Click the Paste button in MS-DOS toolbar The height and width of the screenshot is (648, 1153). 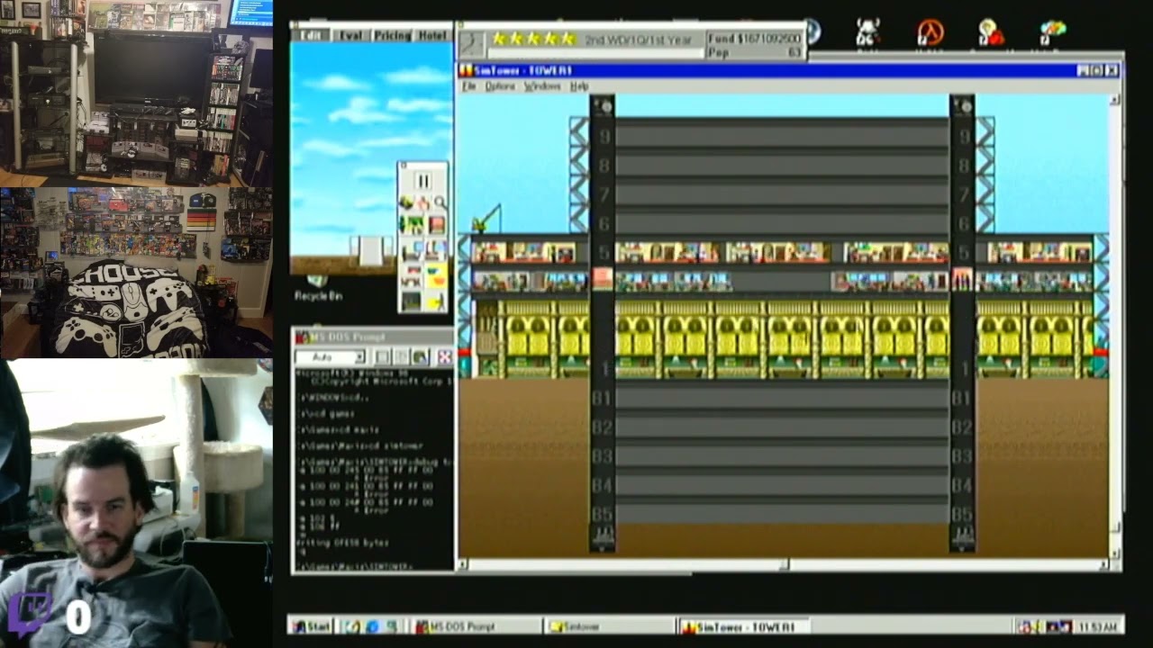click(420, 357)
